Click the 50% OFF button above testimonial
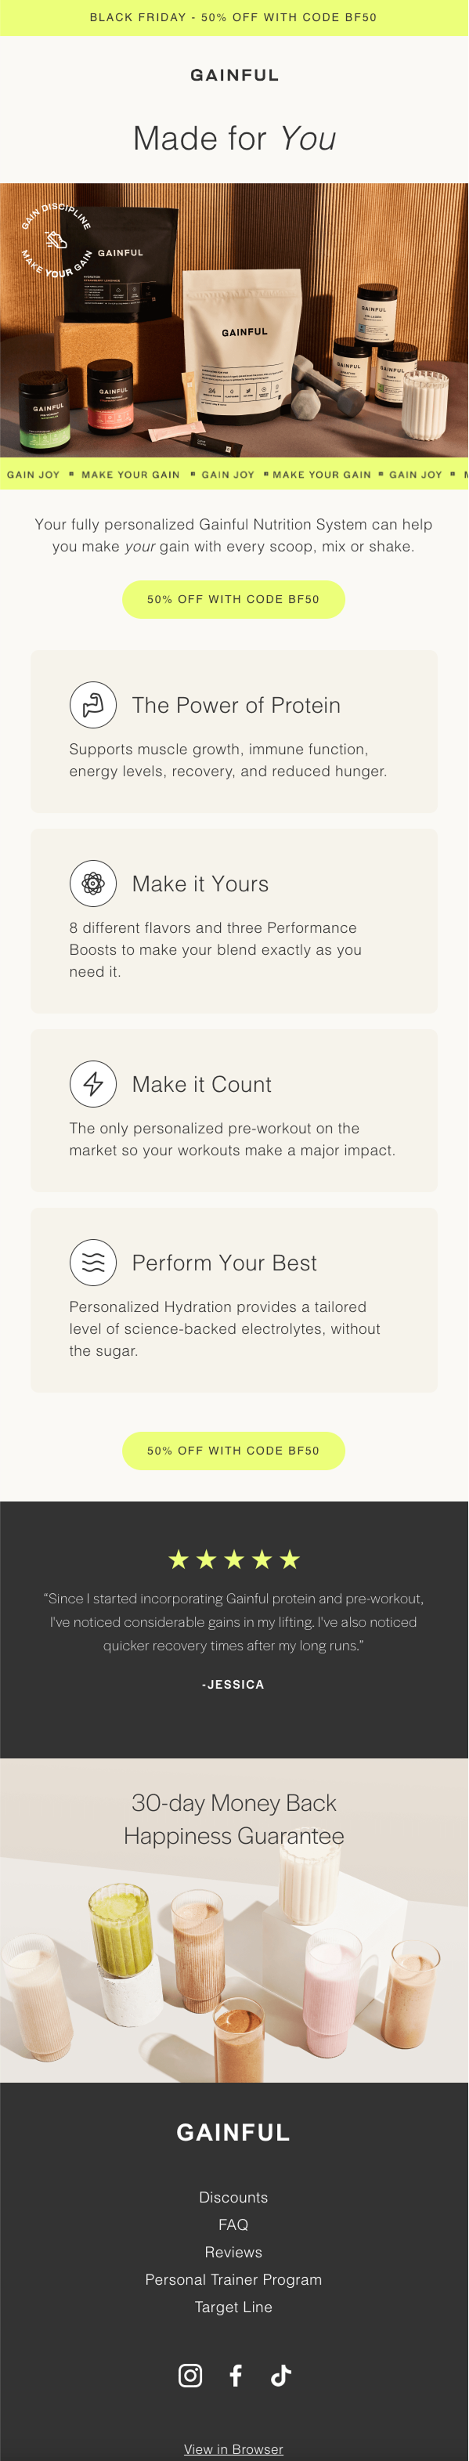The width and height of the screenshot is (469, 2461). pyautogui.click(x=233, y=1451)
